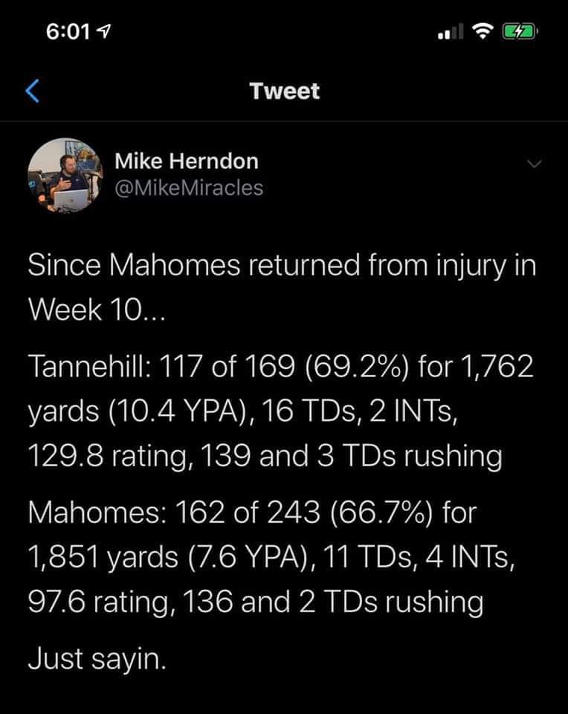Screen dimensions: 568x714
Task: Tap the @MikeMiracles handle
Action: 189,187
